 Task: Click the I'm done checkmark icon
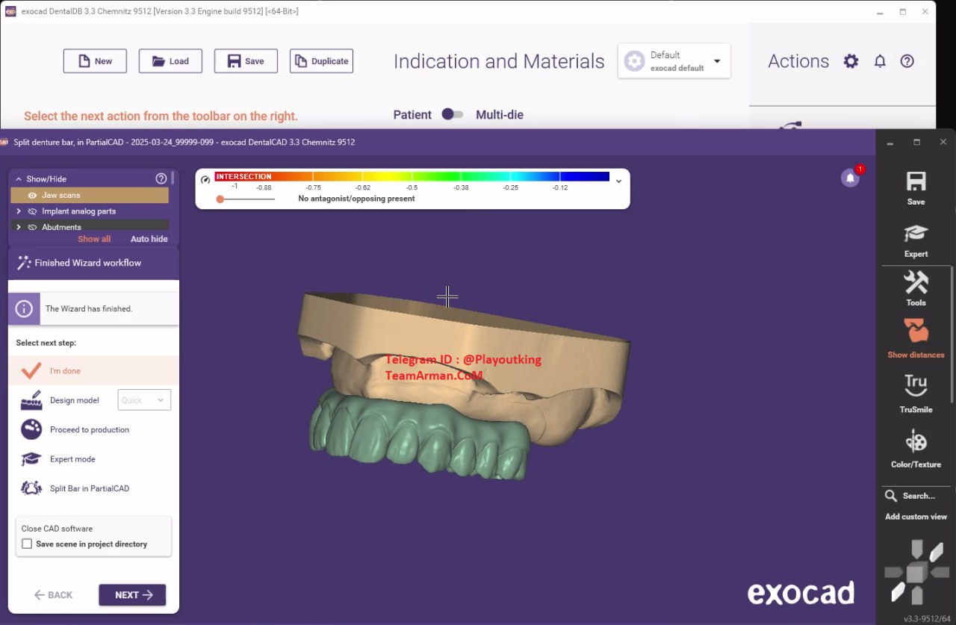(31, 370)
